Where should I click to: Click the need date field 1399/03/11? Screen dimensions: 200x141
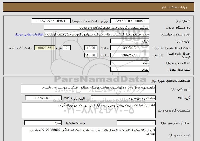(43, 98)
